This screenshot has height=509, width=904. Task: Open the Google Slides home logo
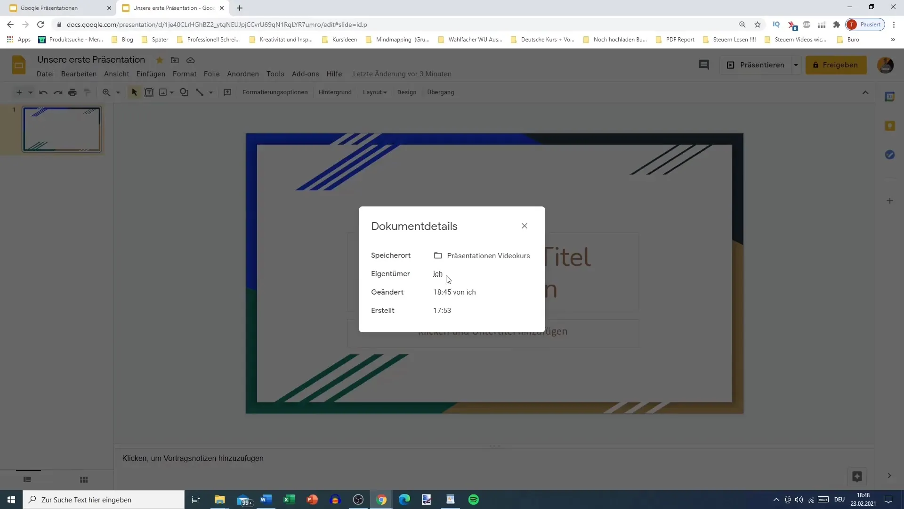(19, 65)
